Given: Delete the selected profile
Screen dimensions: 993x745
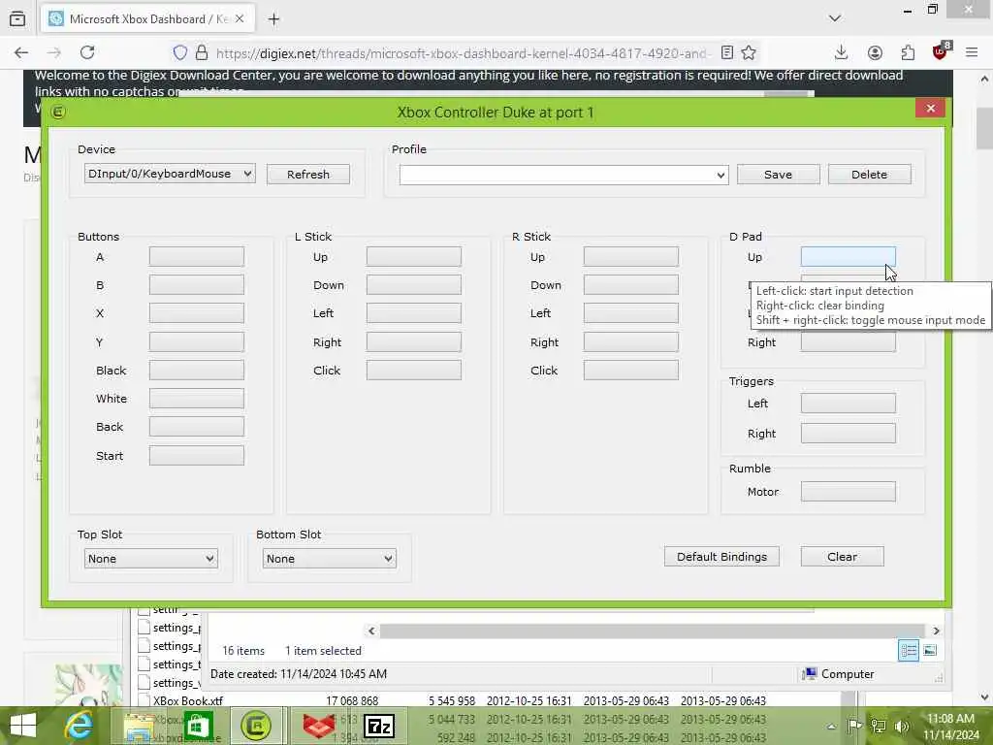Looking at the screenshot, I should pyautogui.click(x=870, y=175).
